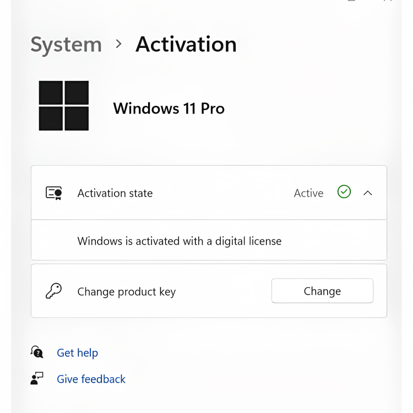Click the breadcrumb chevron after System

[x=119, y=44]
